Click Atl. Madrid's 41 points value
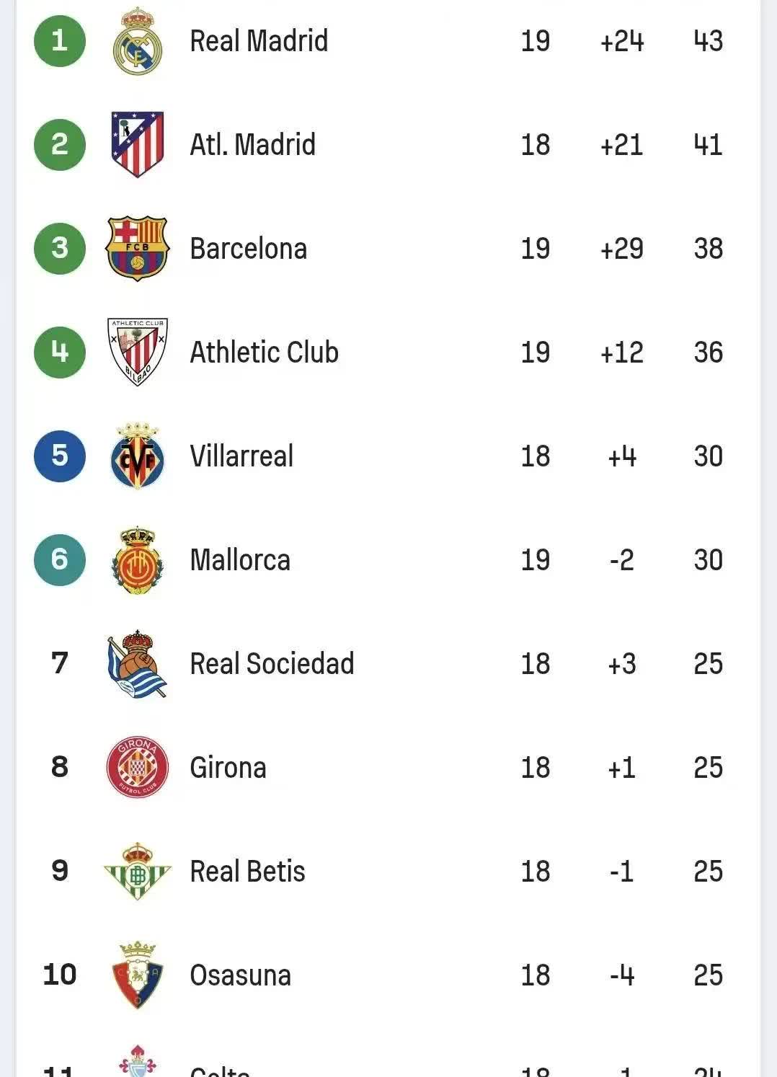Viewport: 777px width, 1077px height. coord(708,145)
